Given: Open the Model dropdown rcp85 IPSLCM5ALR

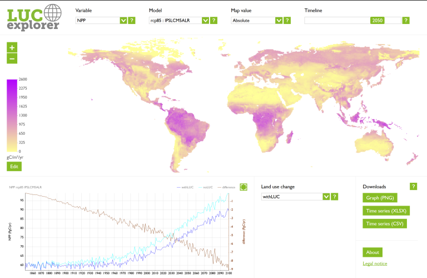Looking at the screenshot, I should pyautogui.click(x=179, y=21).
